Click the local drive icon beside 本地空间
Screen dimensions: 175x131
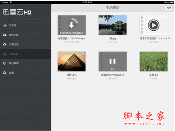pos(5,54)
